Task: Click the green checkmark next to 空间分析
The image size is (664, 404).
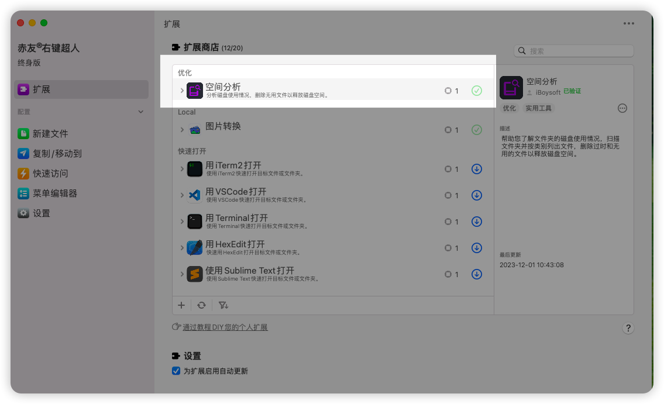Action: click(x=477, y=91)
